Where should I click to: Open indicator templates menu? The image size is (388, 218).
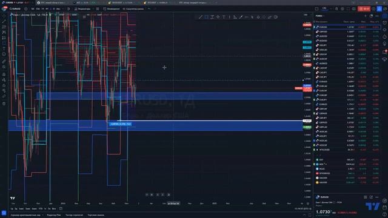pyautogui.click(x=98, y=9)
